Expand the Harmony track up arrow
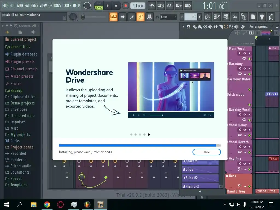280x210 pixels. pyautogui.click(x=245, y=74)
